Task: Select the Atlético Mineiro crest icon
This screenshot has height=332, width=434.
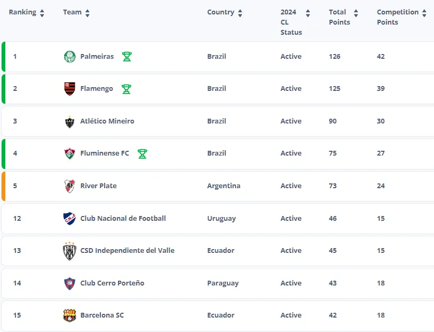Action: (x=68, y=121)
